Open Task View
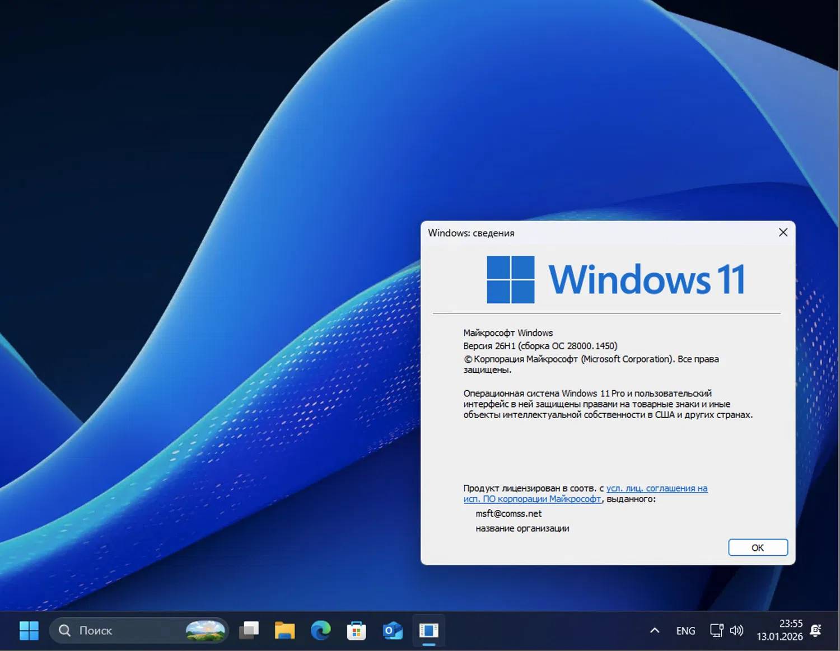The height and width of the screenshot is (651, 840). point(249,630)
